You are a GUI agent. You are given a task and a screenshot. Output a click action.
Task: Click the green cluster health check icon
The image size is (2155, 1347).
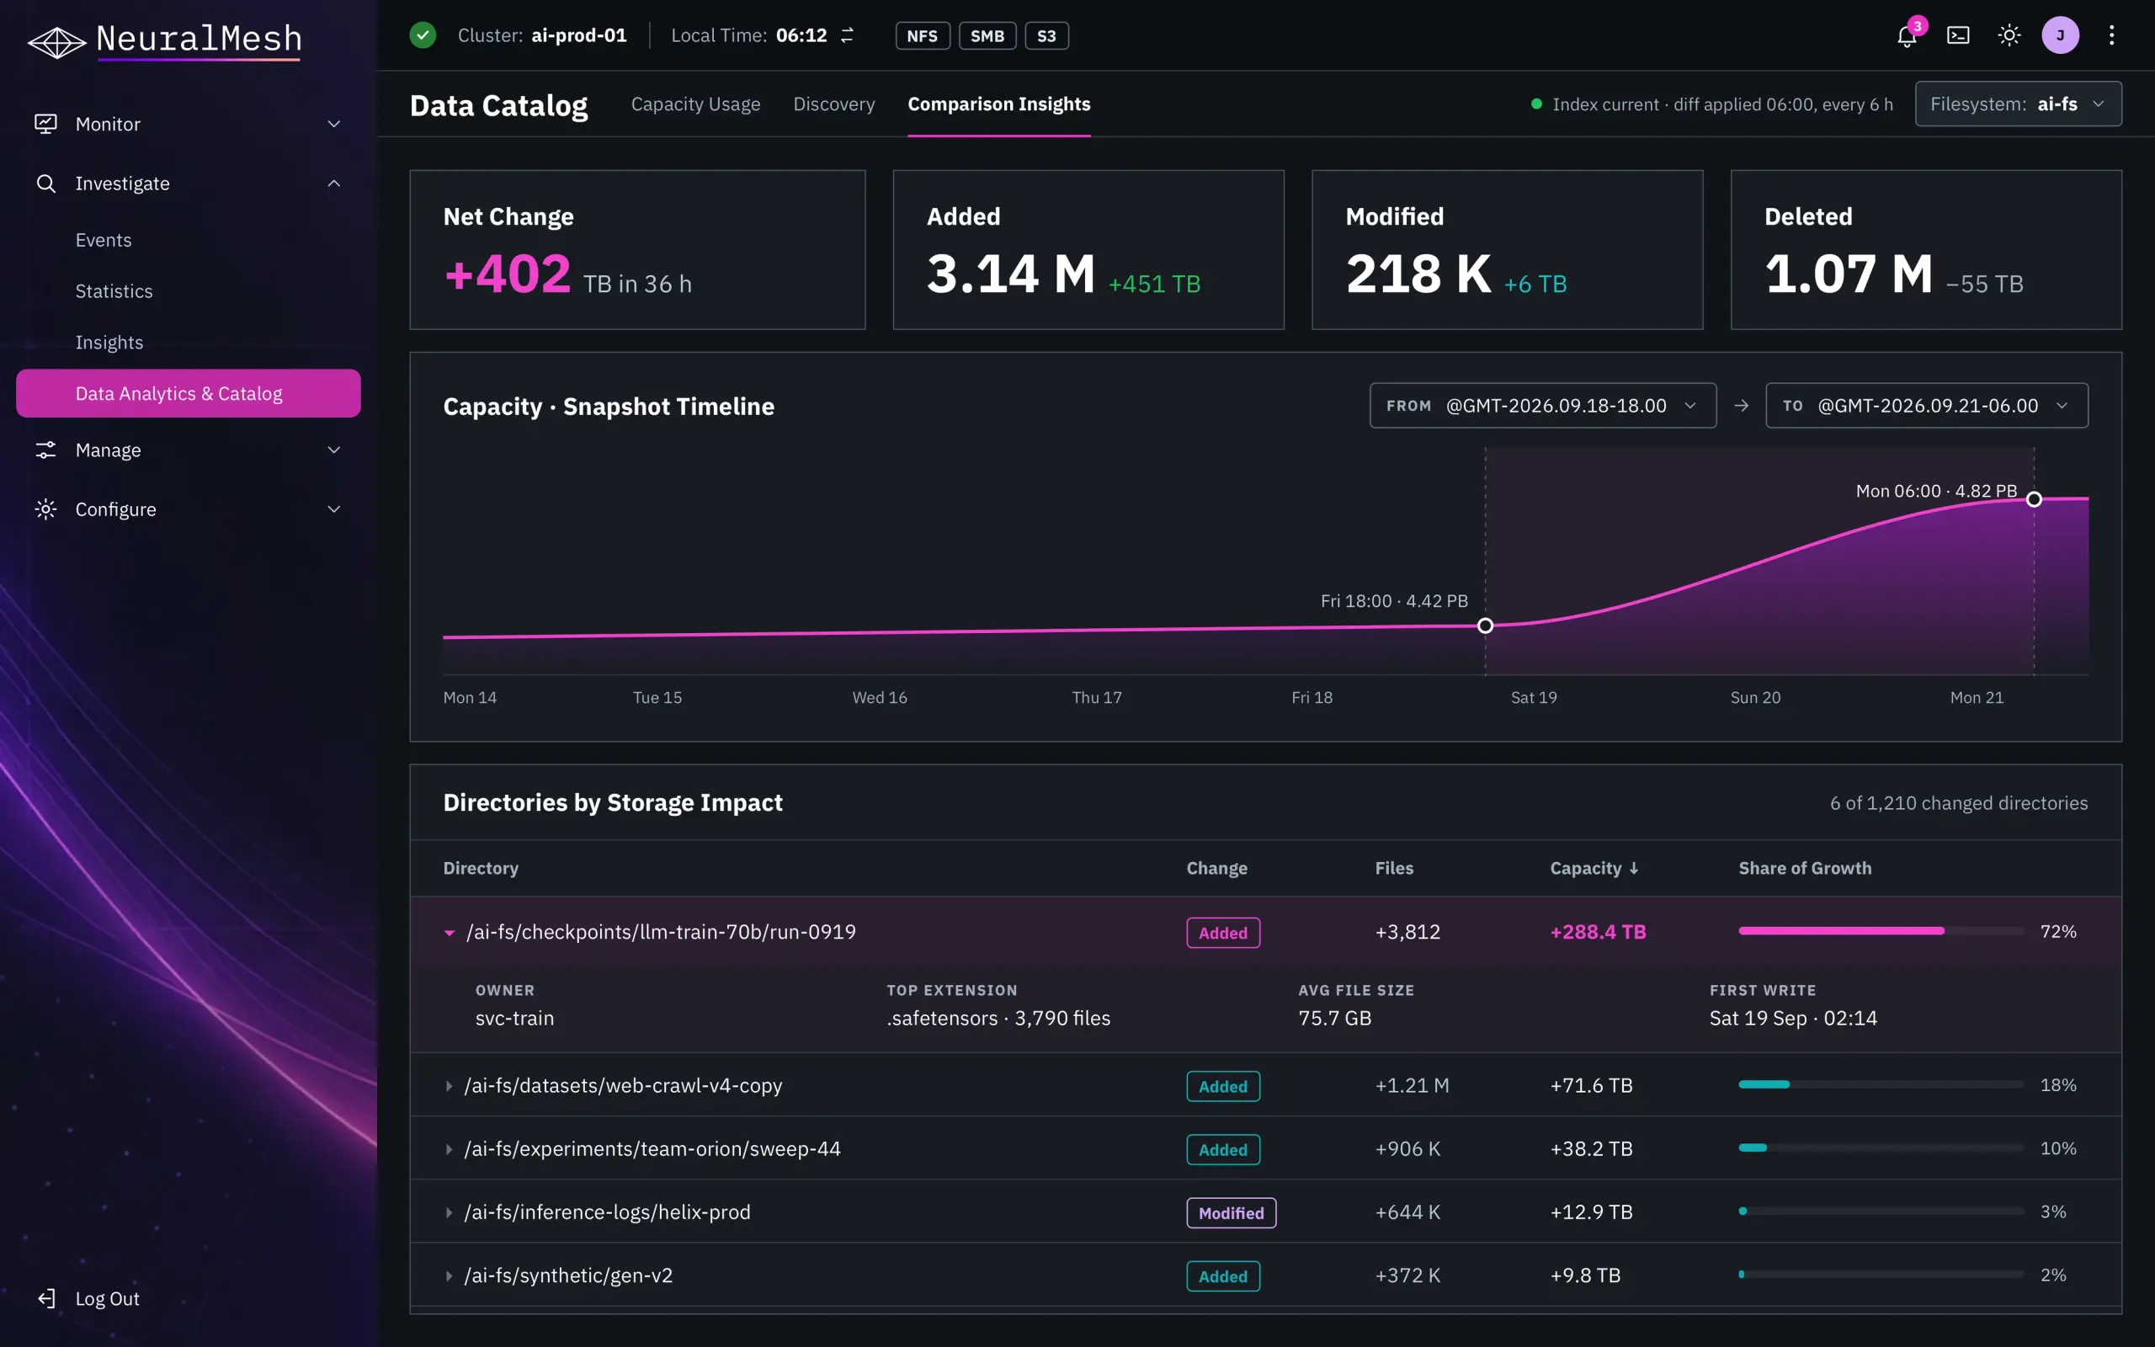tap(422, 35)
